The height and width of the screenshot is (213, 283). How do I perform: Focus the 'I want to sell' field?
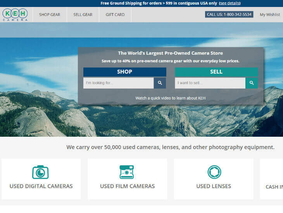pyautogui.click(x=210, y=83)
